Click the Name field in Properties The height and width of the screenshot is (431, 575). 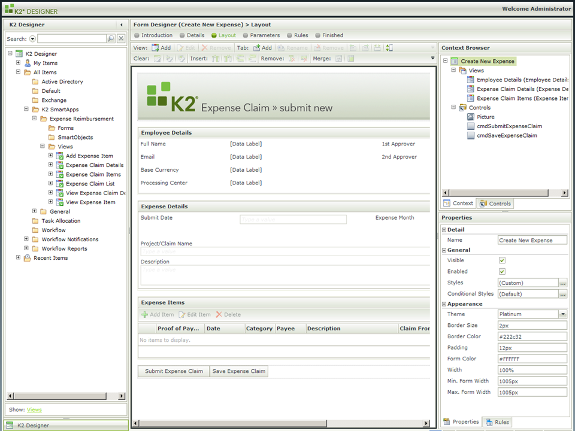532,241
